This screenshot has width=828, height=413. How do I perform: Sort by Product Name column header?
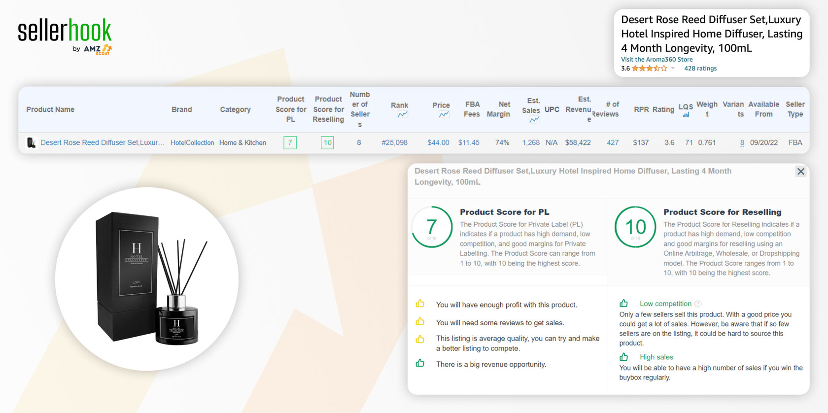coord(50,109)
